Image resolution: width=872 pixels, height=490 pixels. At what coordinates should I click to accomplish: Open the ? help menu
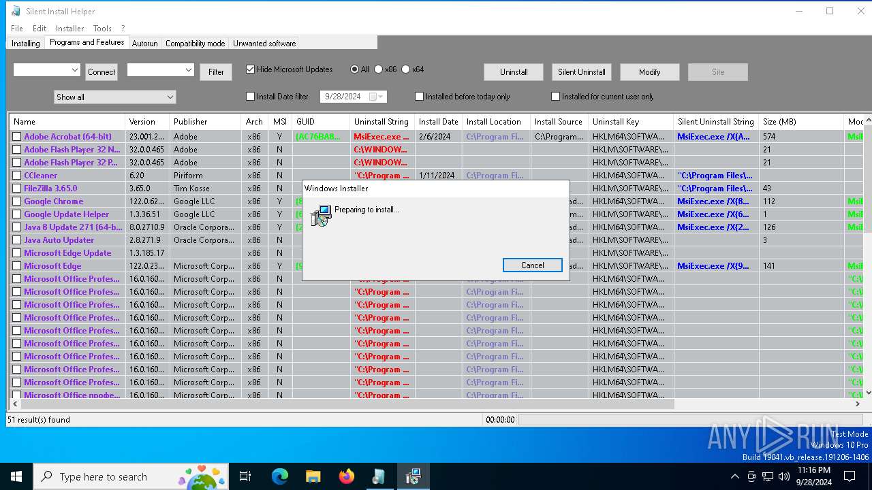point(123,29)
